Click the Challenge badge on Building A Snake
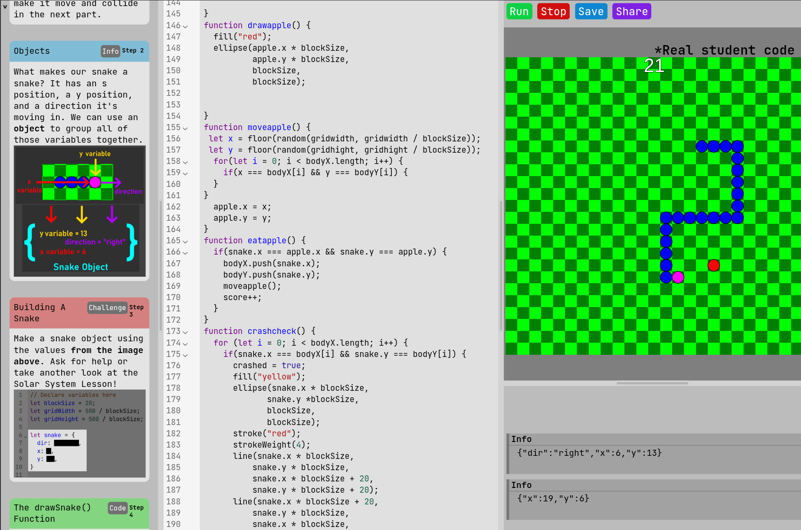This screenshot has height=530, width=801. [107, 308]
